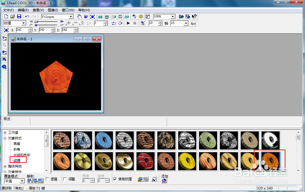
Task: Uncheck the 使用纹理 checkbox
Action: coord(115,179)
